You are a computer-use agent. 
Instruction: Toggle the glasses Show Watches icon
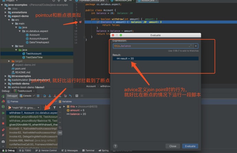coord(60,133)
